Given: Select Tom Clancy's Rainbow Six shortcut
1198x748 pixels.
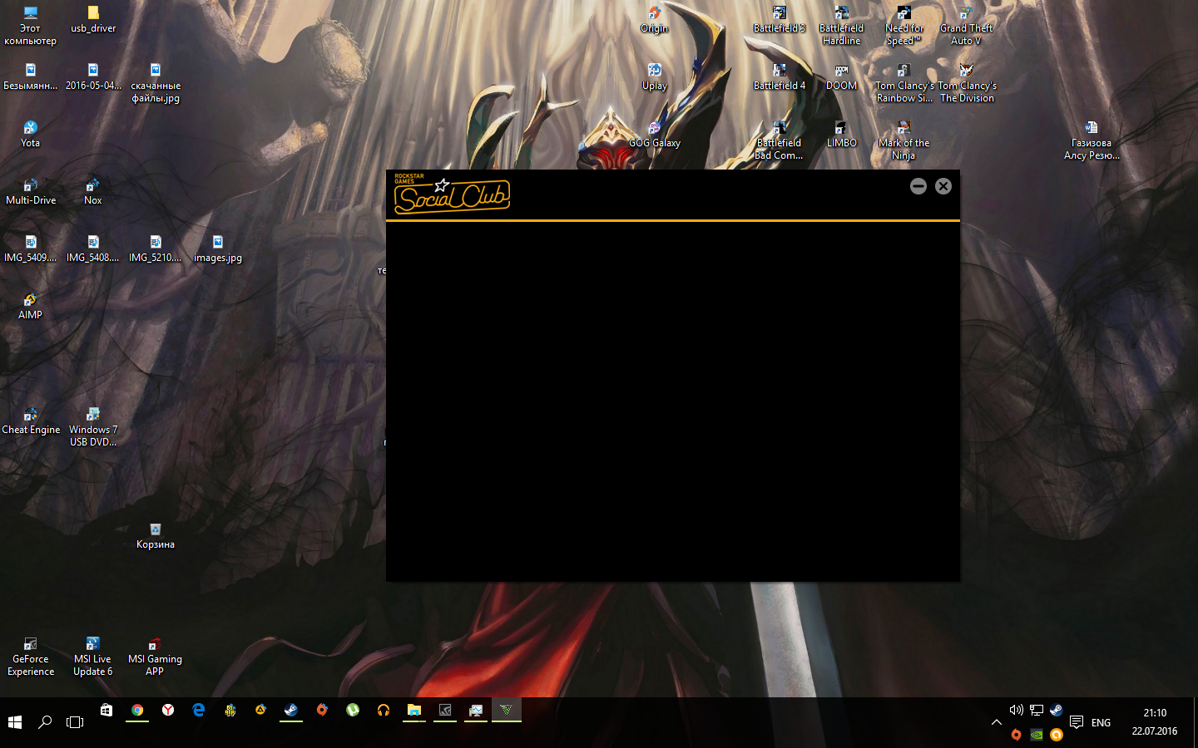Looking at the screenshot, I should (903, 83).
